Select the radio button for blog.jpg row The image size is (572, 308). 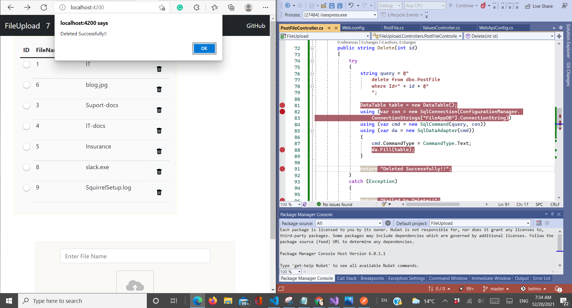(x=27, y=85)
